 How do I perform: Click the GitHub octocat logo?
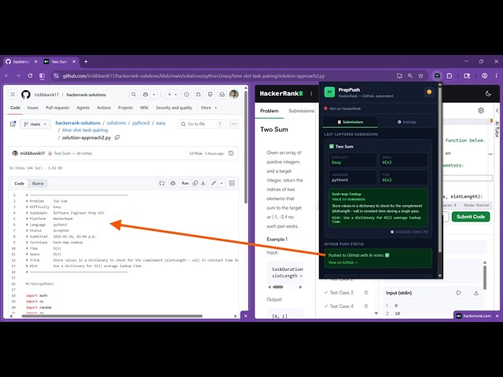click(26, 94)
